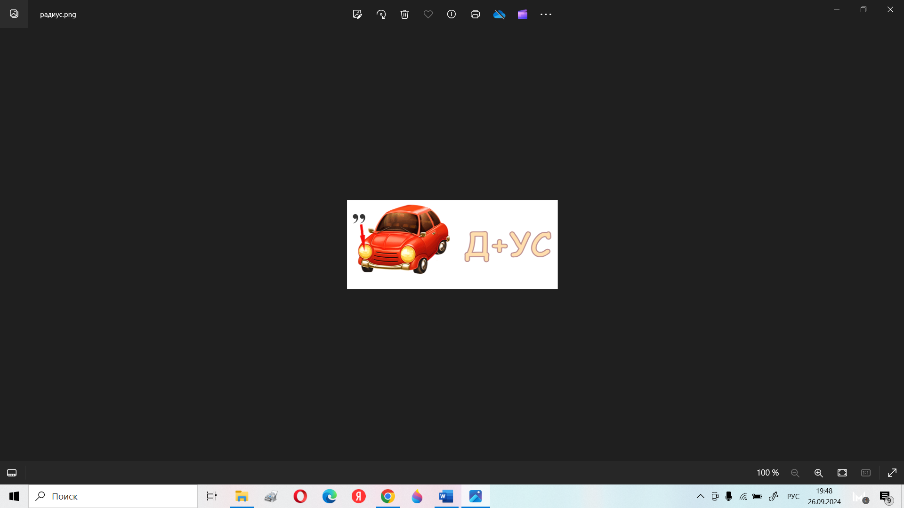
Task: Add image to favorites with heart
Action: [x=428, y=14]
